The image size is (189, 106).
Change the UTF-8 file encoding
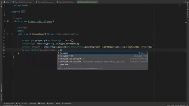click(x=177, y=105)
